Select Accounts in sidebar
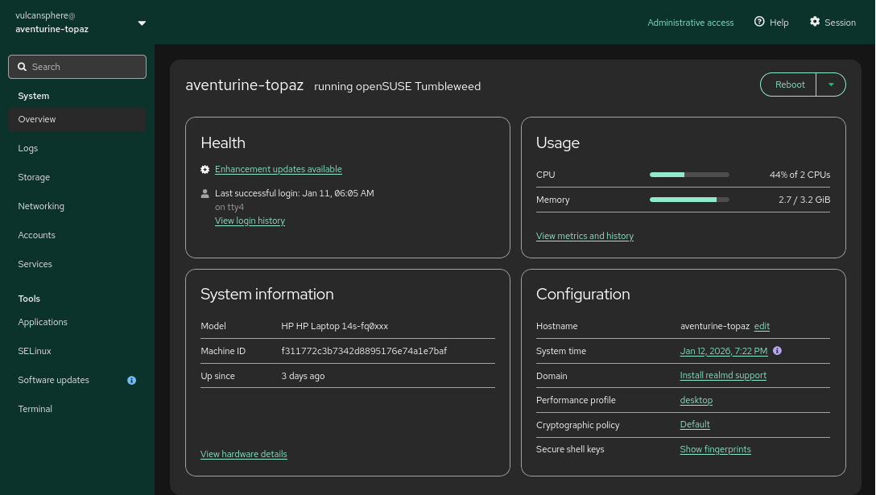The height and width of the screenshot is (495, 876). coord(77,235)
